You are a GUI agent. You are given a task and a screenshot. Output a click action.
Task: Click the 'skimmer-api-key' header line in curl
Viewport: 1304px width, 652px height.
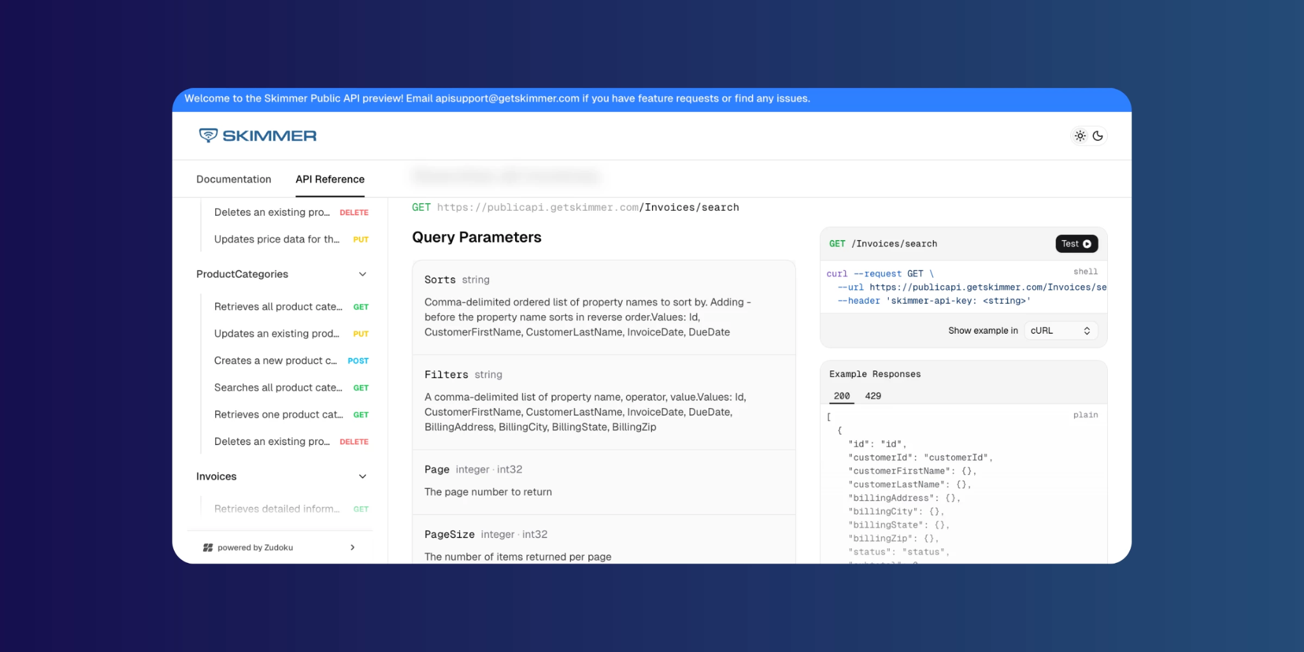[934, 301]
